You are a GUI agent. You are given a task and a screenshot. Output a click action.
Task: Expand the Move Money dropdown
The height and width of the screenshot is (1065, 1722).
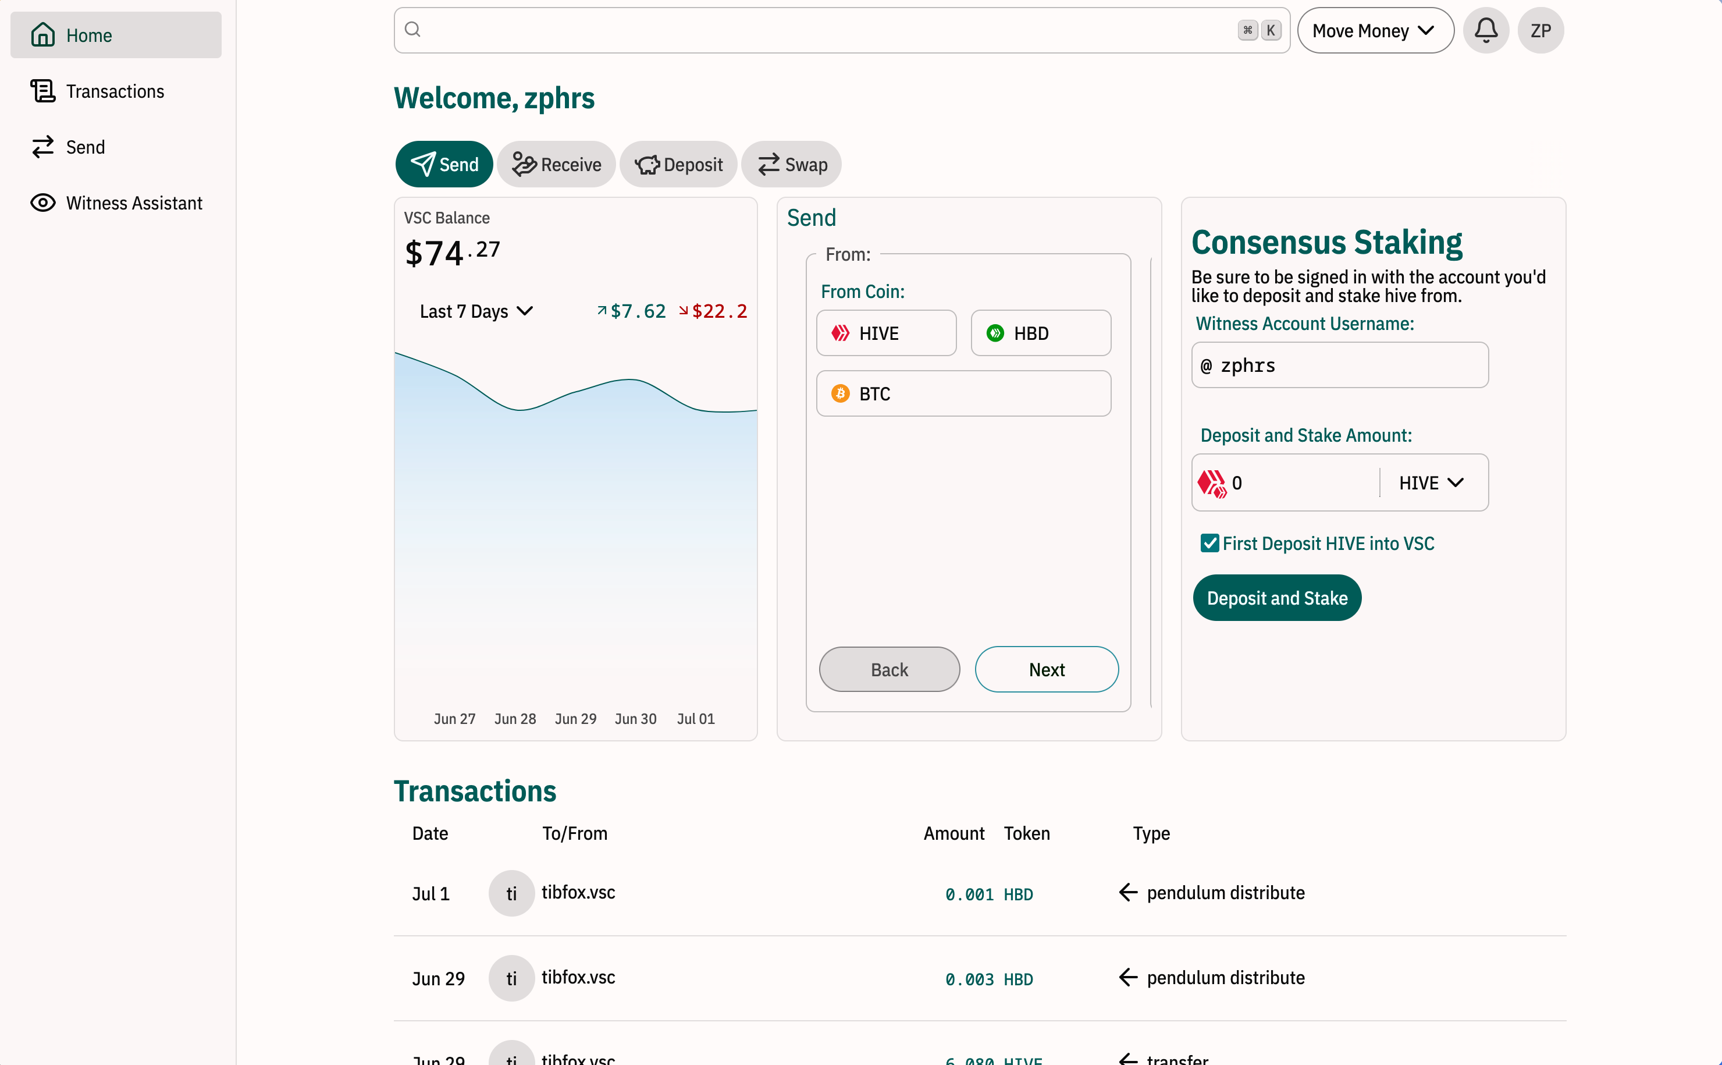1375,30
